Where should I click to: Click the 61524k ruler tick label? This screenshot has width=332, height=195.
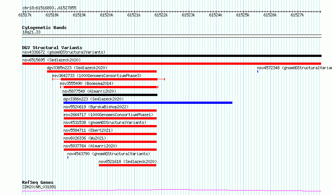[216, 15]
